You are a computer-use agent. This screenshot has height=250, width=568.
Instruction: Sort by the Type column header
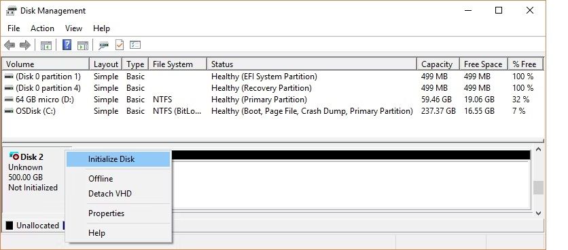(135, 64)
